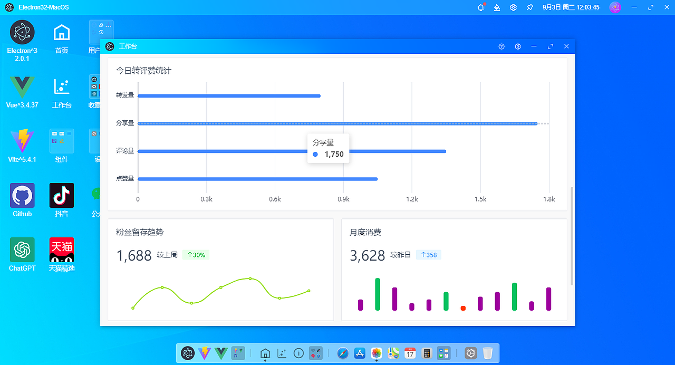Click the 工作台 window title logo
The height and width of the screenshot is (365, 675).
point(110,46)
